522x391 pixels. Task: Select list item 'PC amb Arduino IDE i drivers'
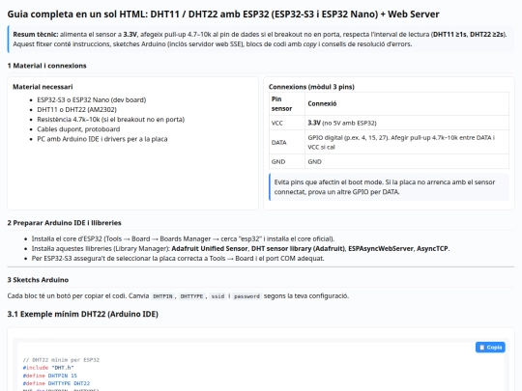102,139
